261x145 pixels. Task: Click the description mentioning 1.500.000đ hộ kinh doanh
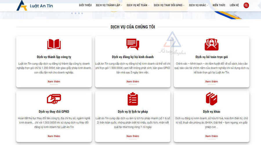133,68
